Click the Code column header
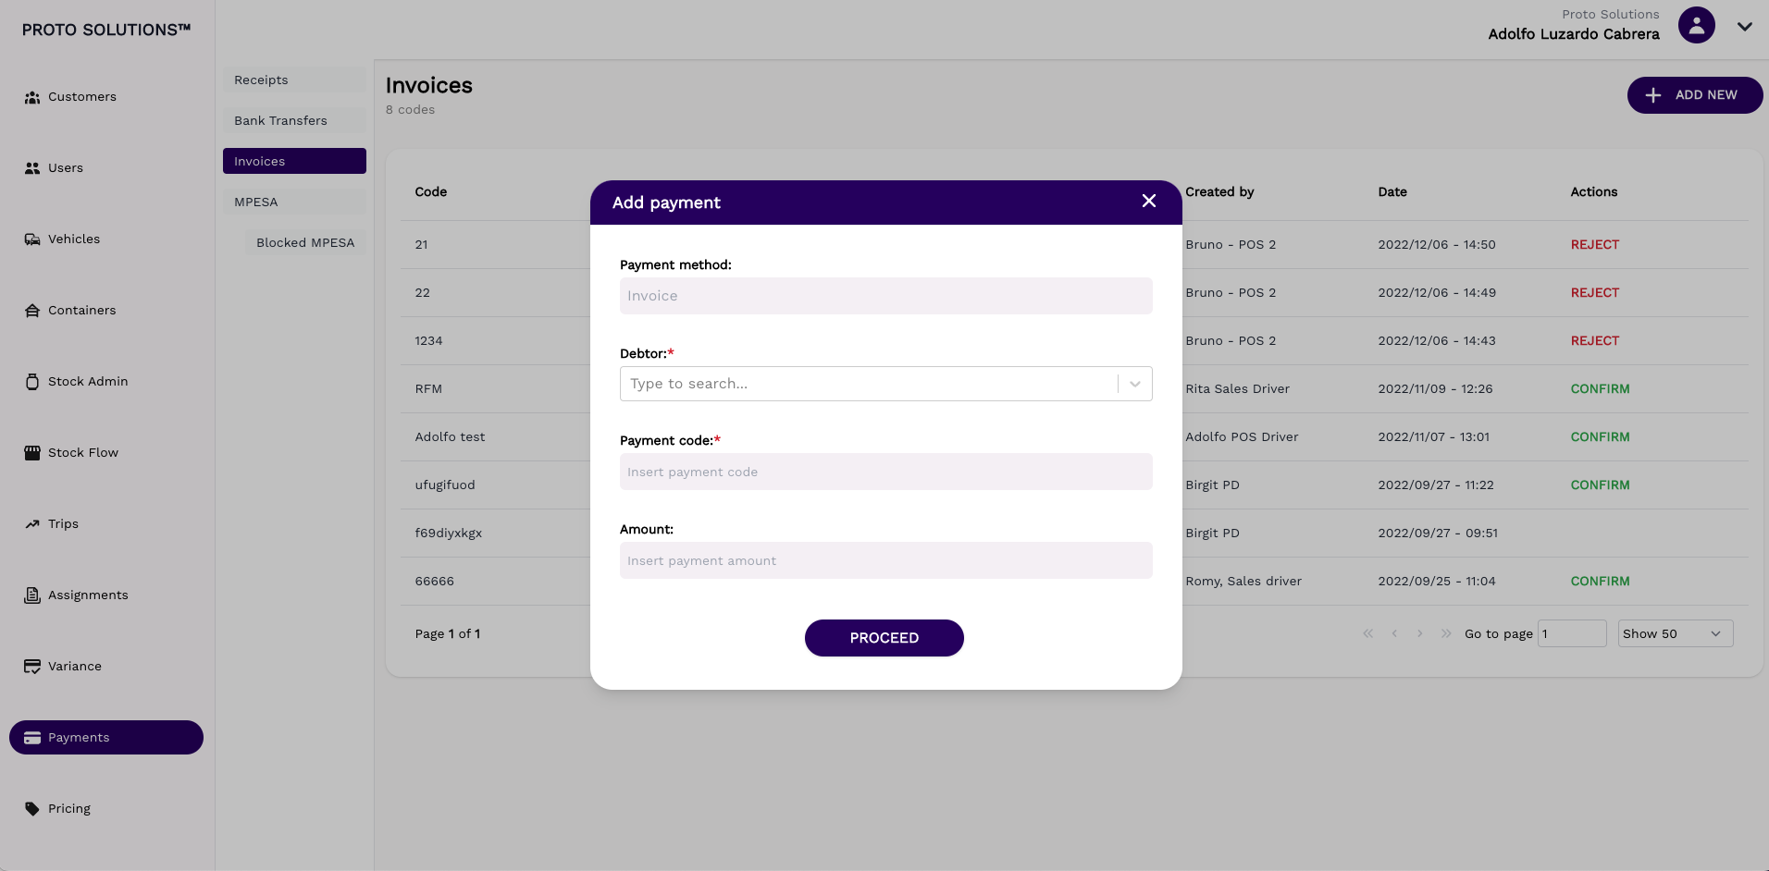 [x=431, y=192]
